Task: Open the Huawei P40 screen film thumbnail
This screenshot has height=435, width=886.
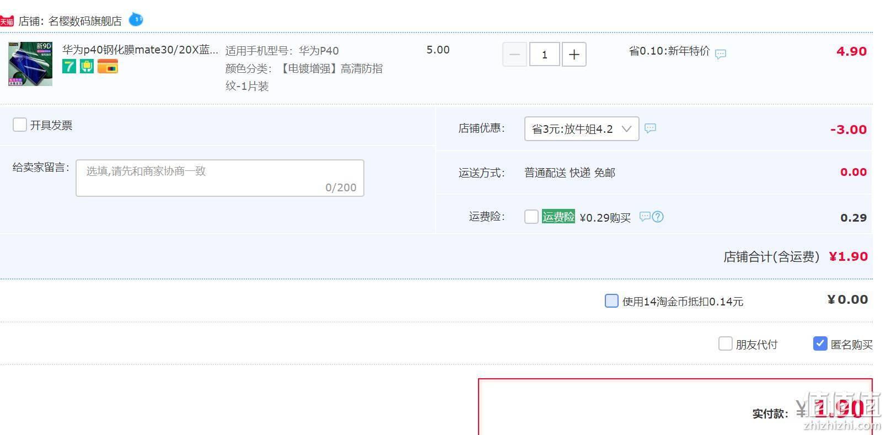Action: 30,63
